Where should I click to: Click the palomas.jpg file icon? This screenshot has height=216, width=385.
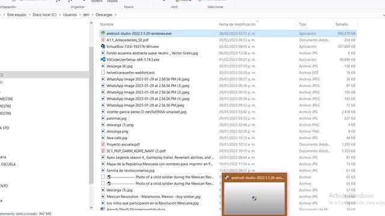click(x=103, y=118)
